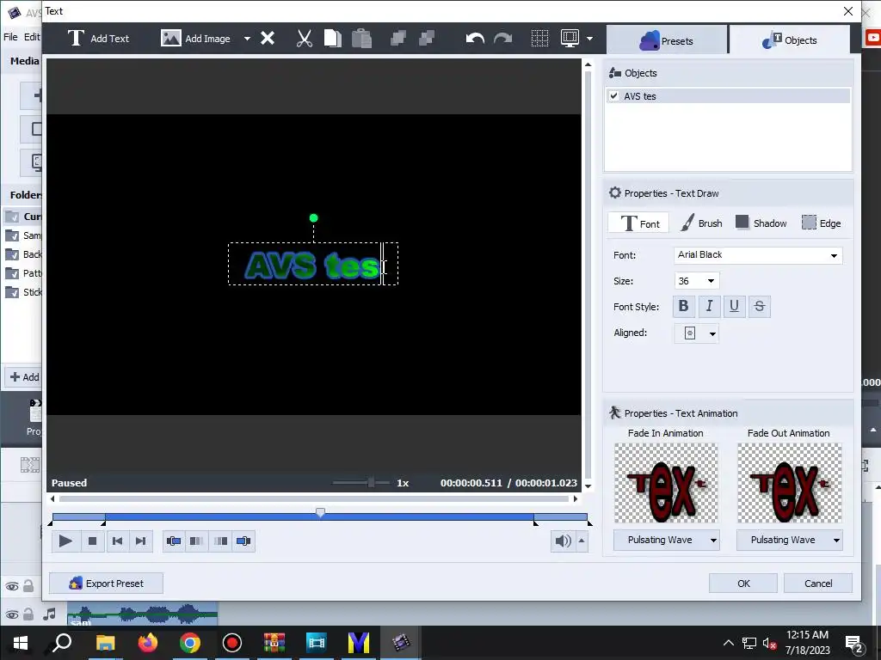
Task: Toggle Underline font style
Action: (734, 307)
